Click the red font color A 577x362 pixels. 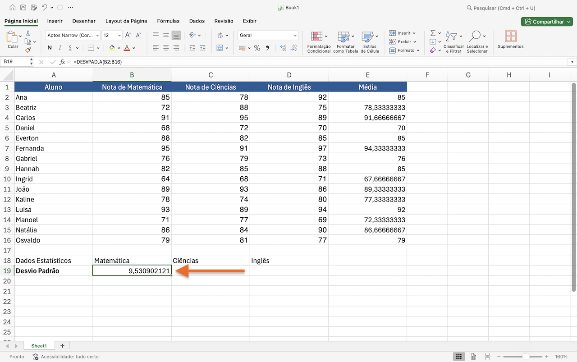(x=127, y=48)
